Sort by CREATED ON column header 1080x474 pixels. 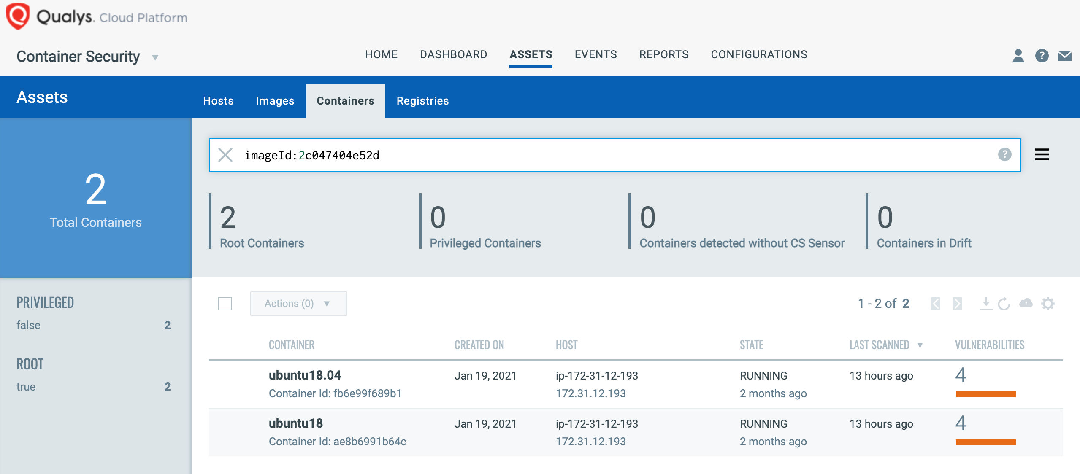479,345
